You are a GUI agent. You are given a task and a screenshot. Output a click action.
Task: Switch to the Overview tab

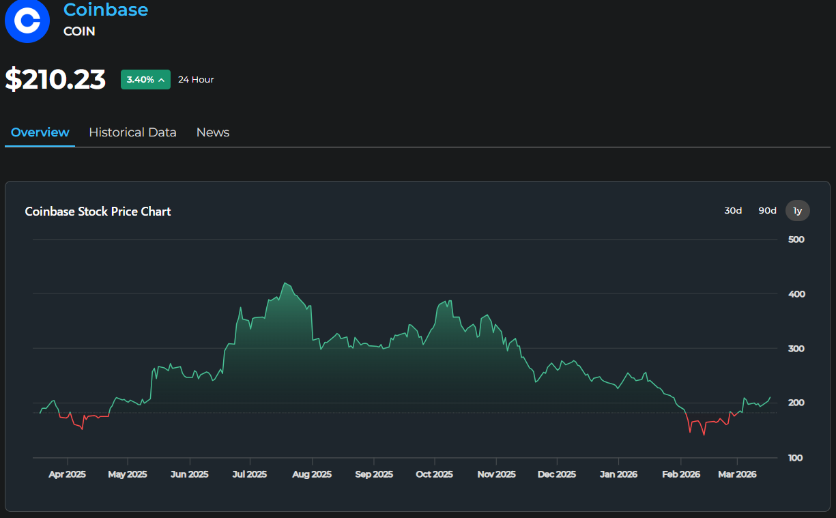(x=40, y=132)
